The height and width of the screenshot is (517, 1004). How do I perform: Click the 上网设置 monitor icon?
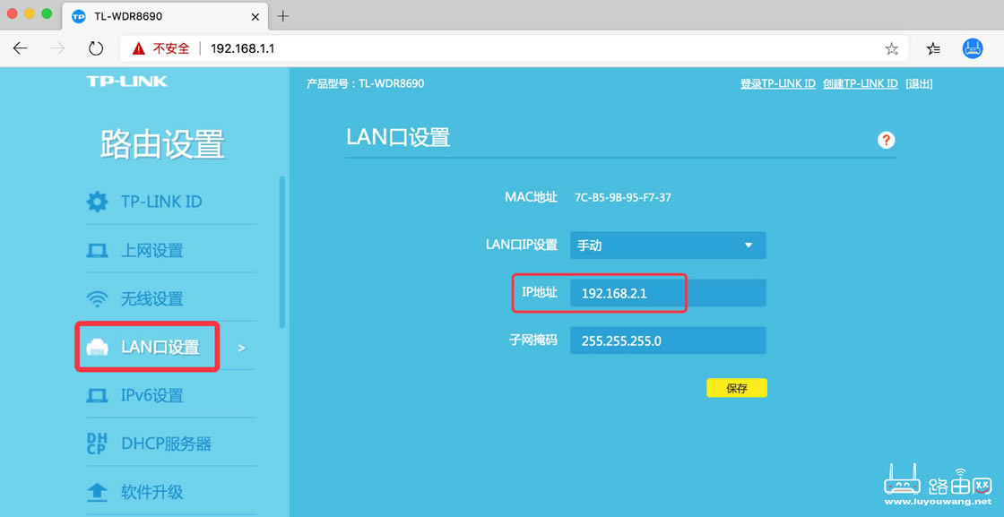(x=97, y=249)
